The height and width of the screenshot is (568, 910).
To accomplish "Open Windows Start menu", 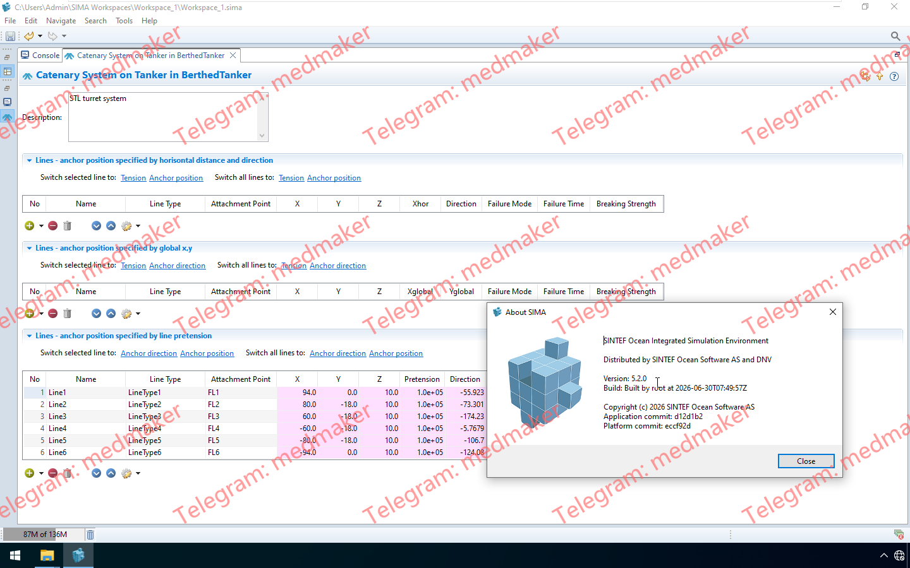I will (15, 555).
